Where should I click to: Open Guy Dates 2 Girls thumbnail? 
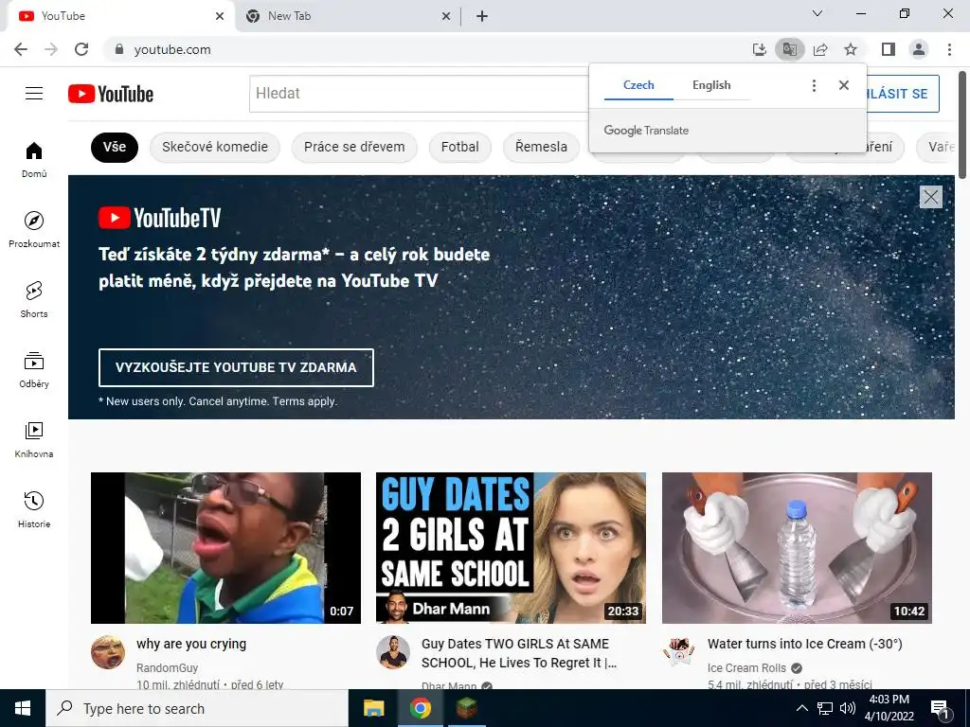[511, 548]
